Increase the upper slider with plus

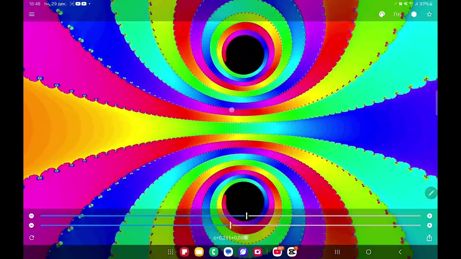coord(429,216)
